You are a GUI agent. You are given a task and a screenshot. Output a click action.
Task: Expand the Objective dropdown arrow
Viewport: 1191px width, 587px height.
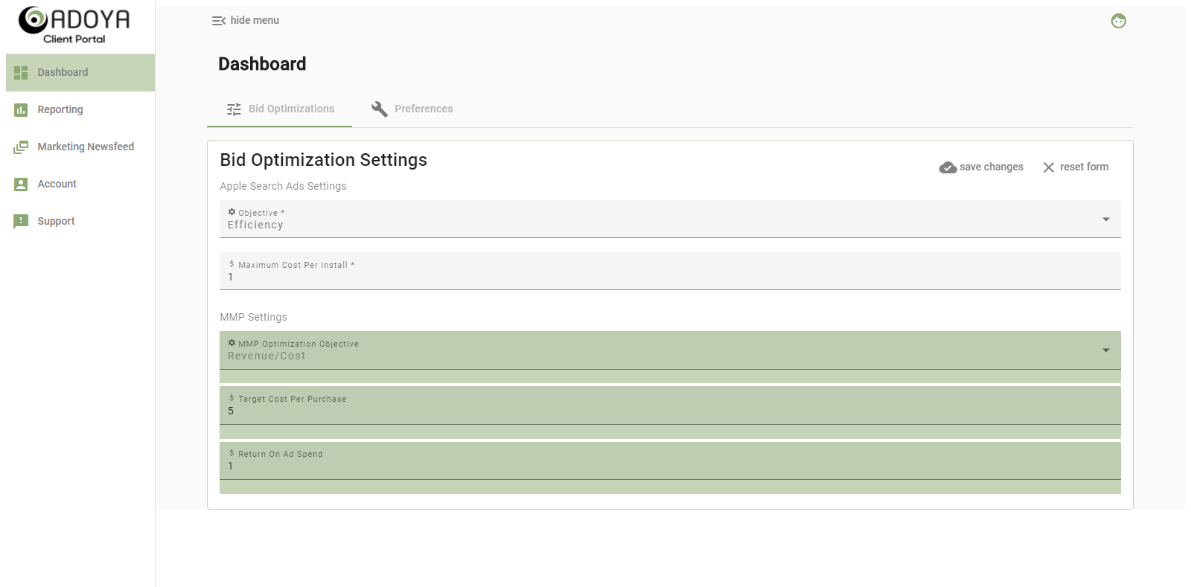(1106, 219)
